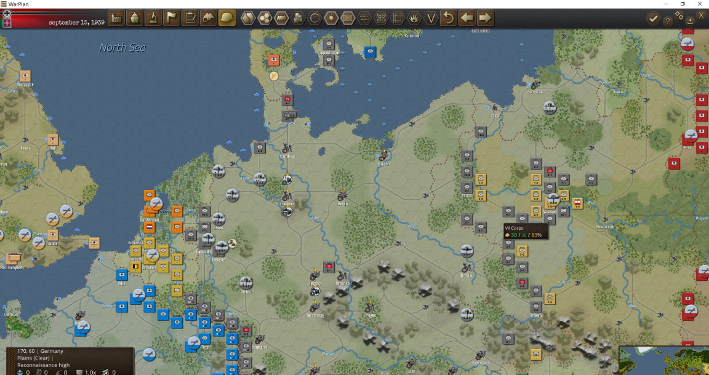This screenshot has height=375, width=709.
Task: End turn with the checkmark button
Action: [x=653, y=18]
